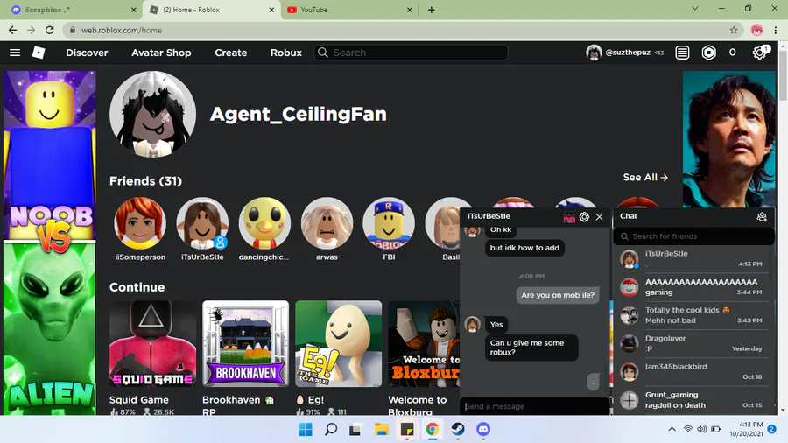Open Windows taskbar search

click(331, 430)
